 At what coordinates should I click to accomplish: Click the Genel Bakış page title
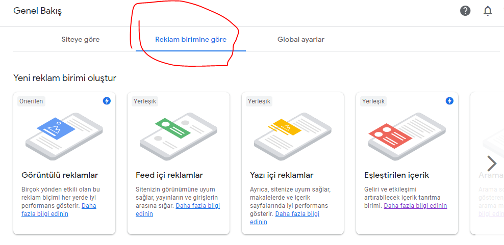tap(38, 11)
